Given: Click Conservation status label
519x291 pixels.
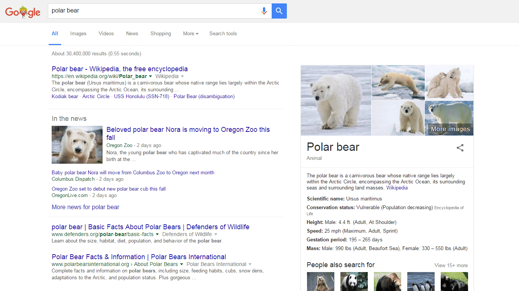Looking at the screenshot, I should pos(331,208).
